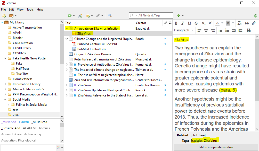Sort by the attachment column header

tap(165, 23)
